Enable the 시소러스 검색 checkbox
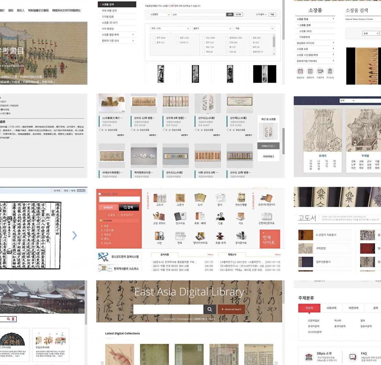The width and height of the screenshot is (381, 365). coord(100,194)
